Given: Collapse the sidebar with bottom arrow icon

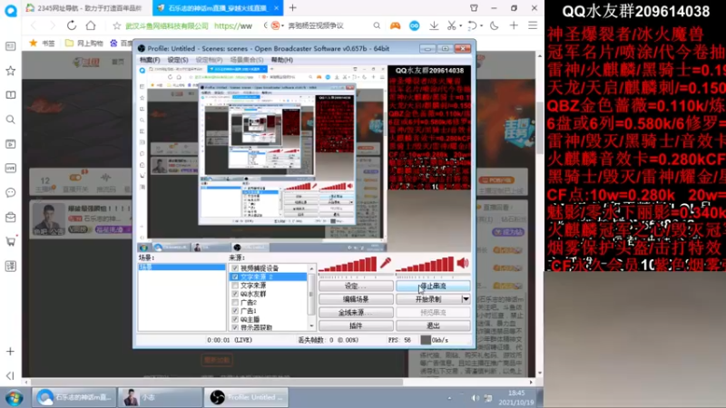Looking at the screenshot, I should tap(10, 375).
